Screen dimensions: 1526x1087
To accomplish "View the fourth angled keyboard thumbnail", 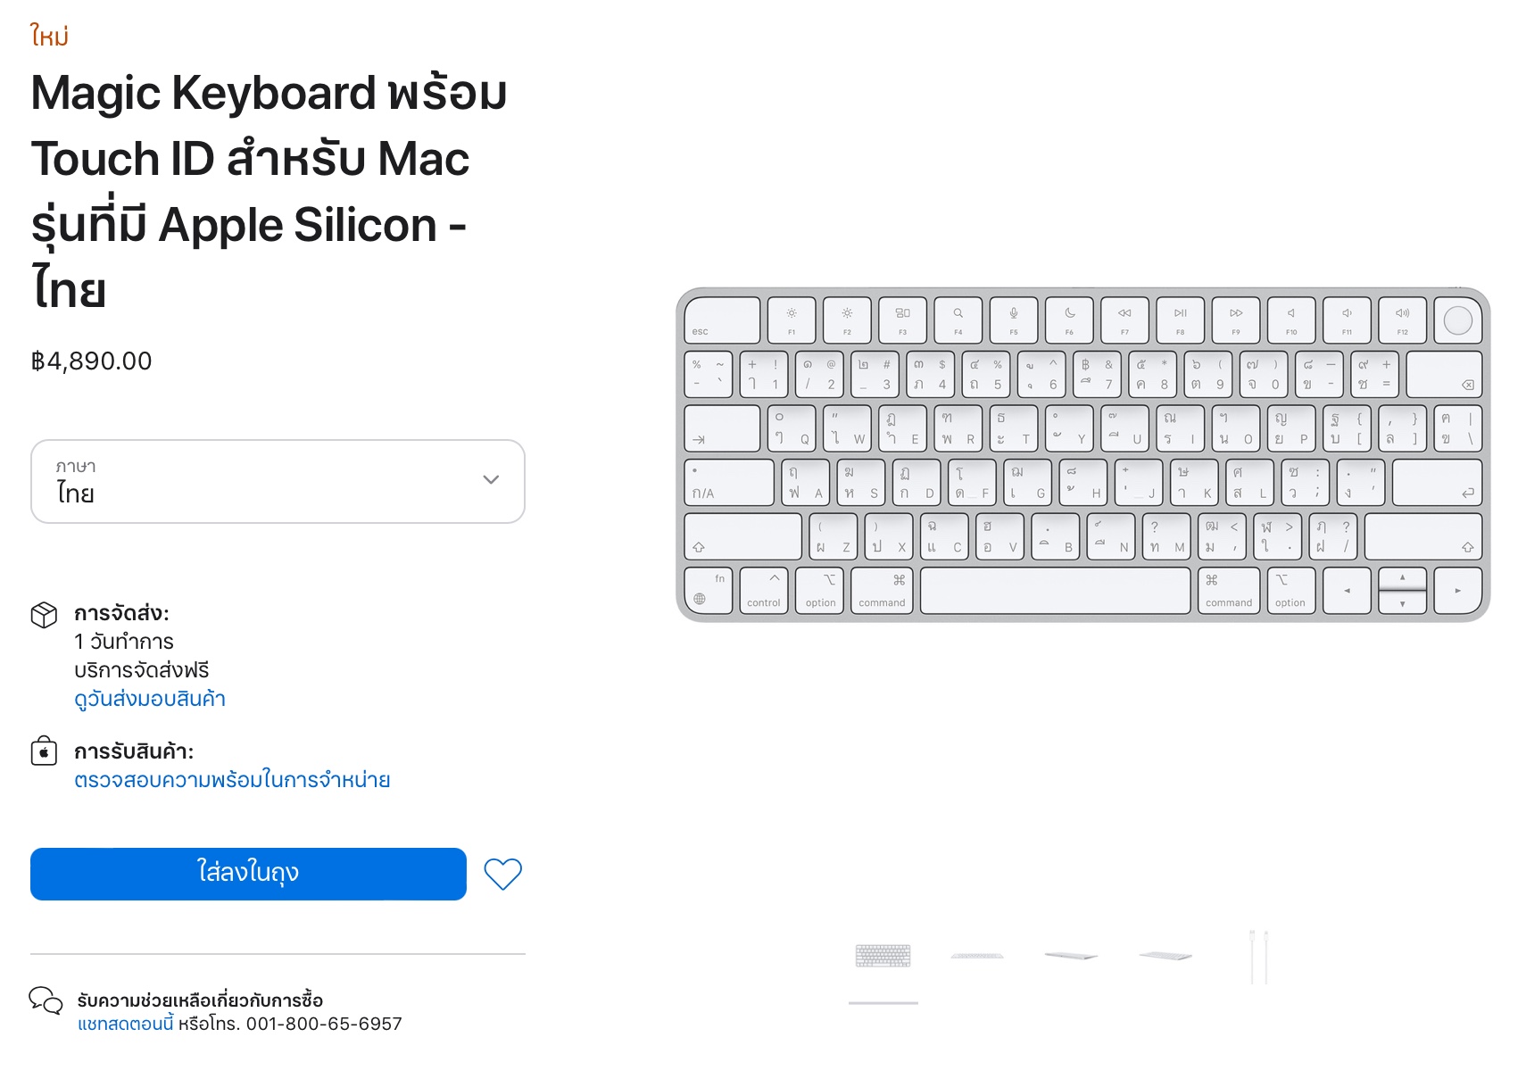I will 1165,956.
